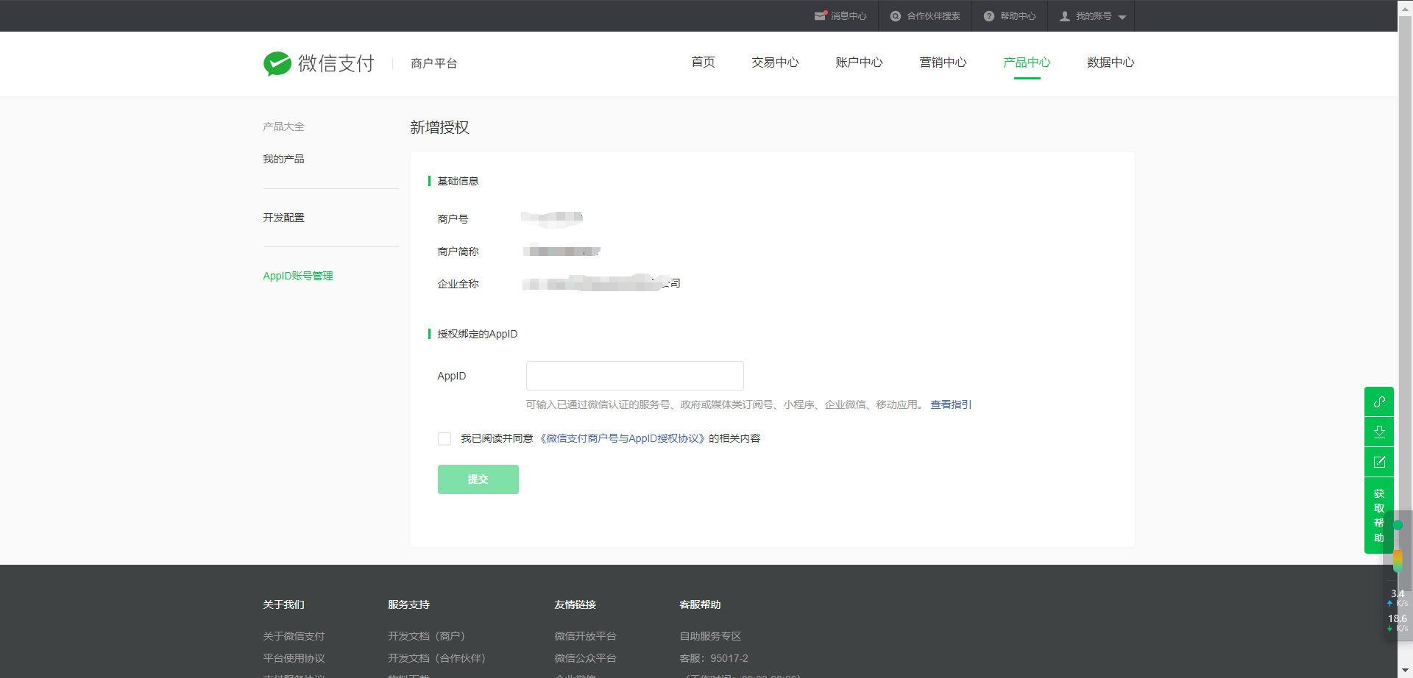This screenshot has height=678, width=1413.
Task: Open the 查看指引 link
Action: [x=951, y=404]
